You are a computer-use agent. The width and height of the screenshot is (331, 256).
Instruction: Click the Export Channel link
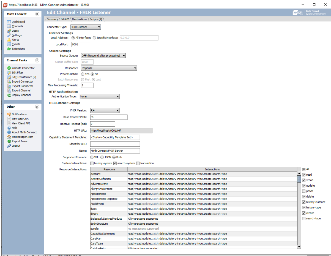(21, 90)
